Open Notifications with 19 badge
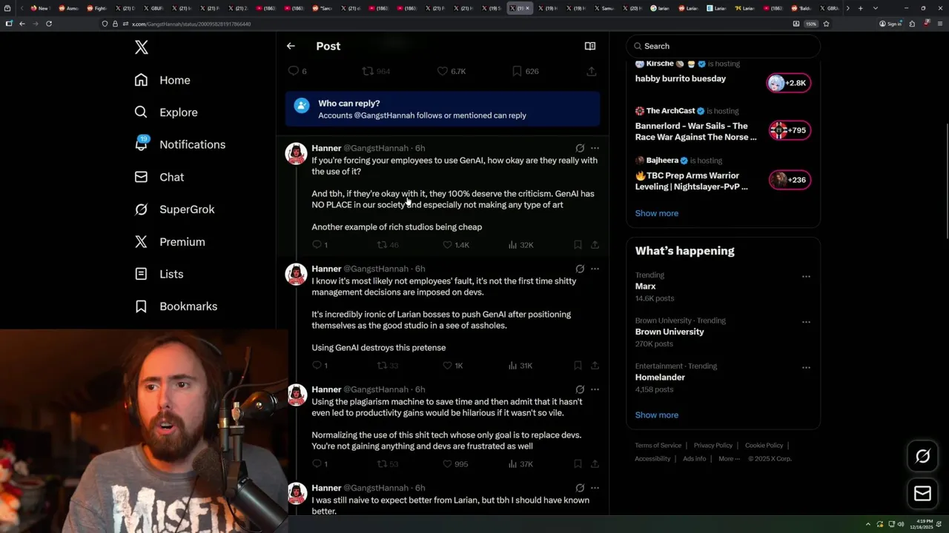Viewport: 949px width, 533px height. pyautogui.click(x=179, y=144)
